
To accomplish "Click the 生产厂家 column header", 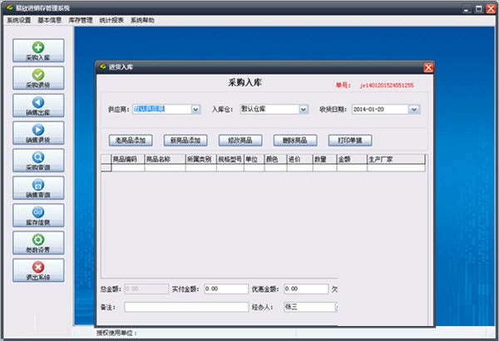I will coord(396,159).
